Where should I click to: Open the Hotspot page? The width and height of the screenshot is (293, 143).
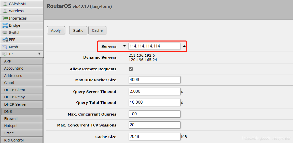[x=22, y=126]
